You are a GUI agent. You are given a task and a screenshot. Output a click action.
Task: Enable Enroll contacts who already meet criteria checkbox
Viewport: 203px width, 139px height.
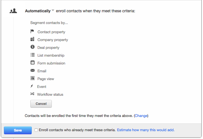click(x=36, y=130)
